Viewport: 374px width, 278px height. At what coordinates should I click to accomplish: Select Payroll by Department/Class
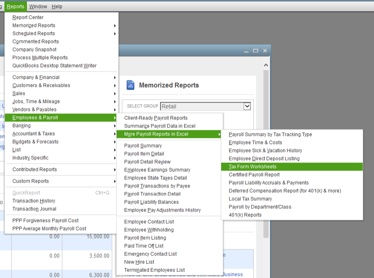[292, 207]
